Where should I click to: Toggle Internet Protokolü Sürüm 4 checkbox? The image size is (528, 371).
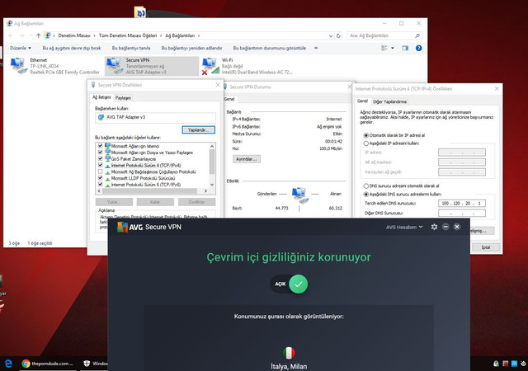point(100,165)
